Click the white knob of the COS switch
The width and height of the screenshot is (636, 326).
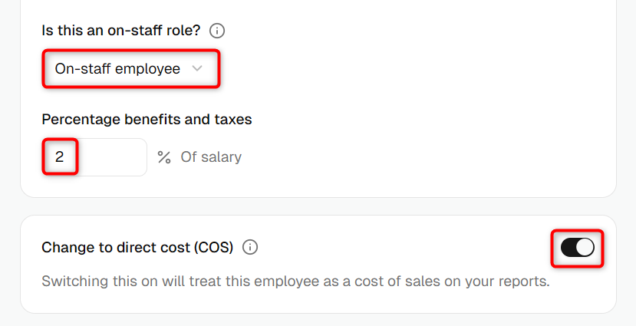coord(585,247)
